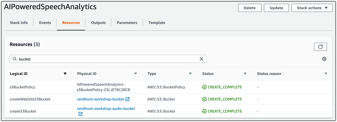Sort by Logical ID arrow
Viewport: 337px width, 122px height.
[x=65, y=74]
